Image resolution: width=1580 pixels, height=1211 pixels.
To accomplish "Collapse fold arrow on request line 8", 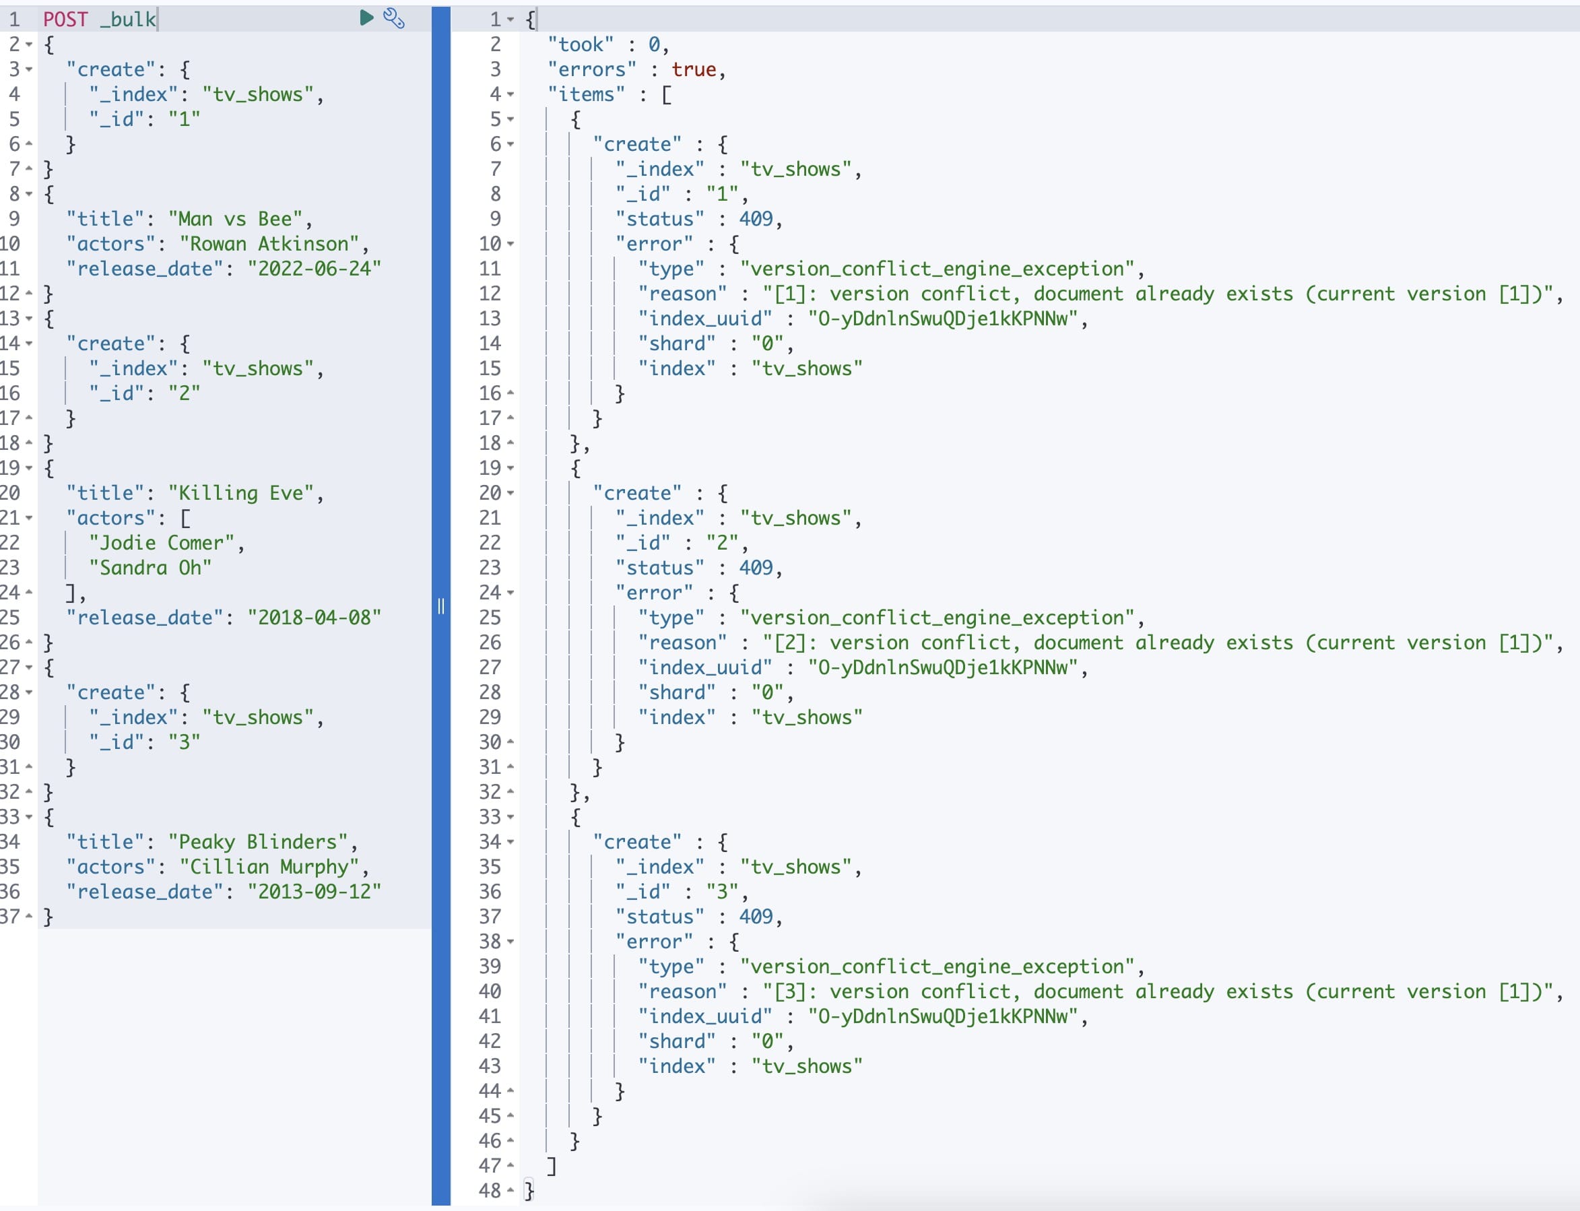I will [29, 194].
